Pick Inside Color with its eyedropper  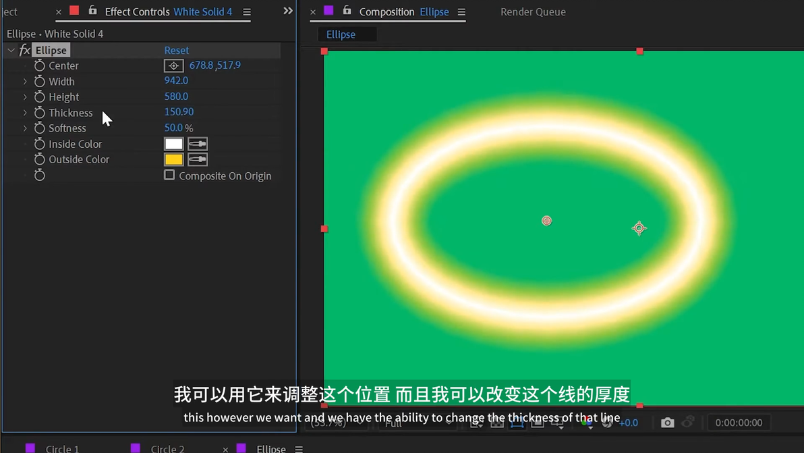pyautogui.click(x=198, y=144)
